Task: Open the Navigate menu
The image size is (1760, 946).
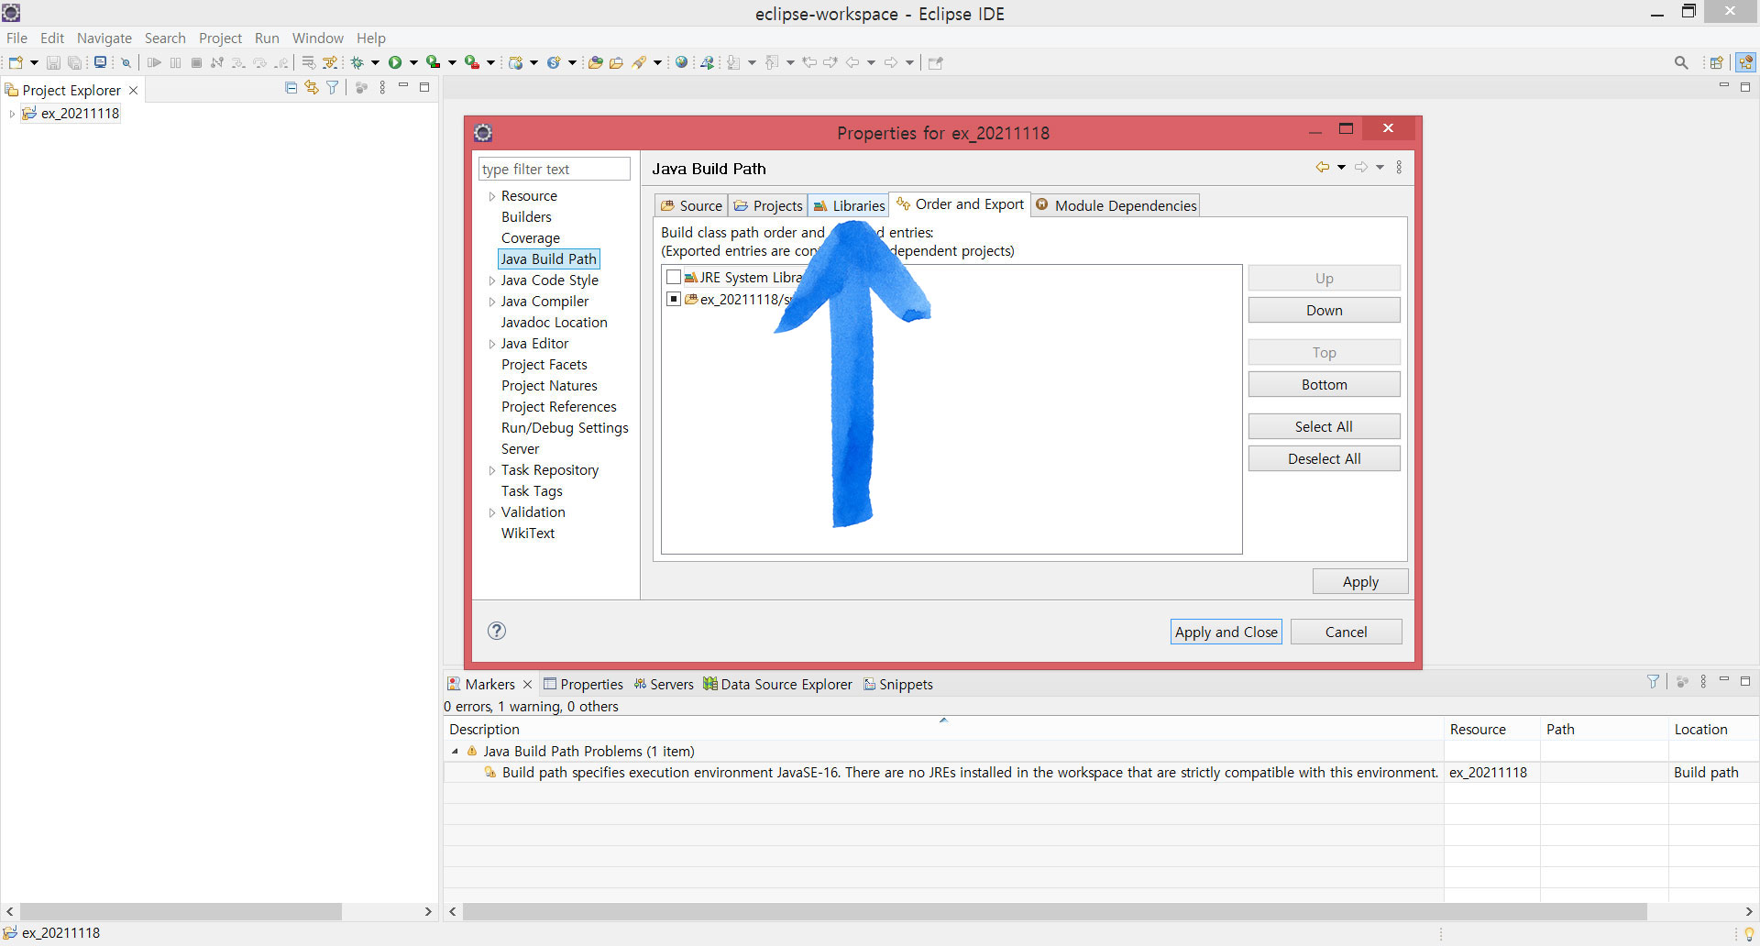Action: (104, 38)
